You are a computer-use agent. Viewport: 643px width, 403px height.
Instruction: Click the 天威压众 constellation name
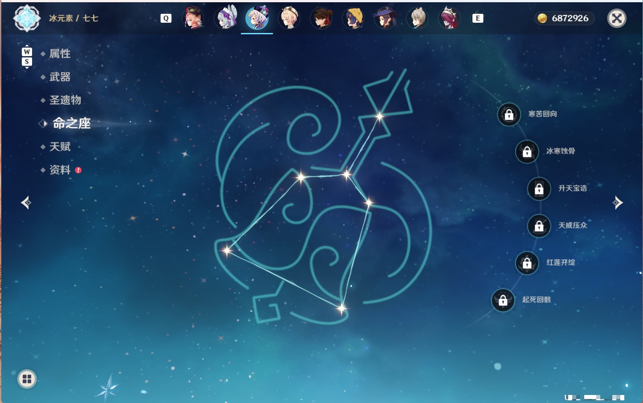573,225
